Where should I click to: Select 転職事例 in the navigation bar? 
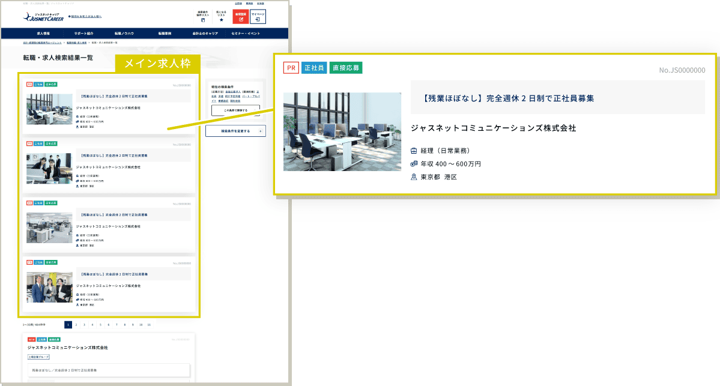165,34
